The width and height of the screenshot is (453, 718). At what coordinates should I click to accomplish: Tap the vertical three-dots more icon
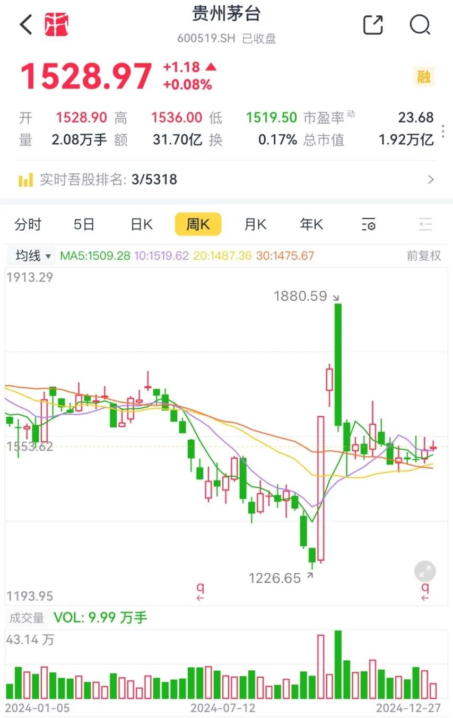coord(443,131)
